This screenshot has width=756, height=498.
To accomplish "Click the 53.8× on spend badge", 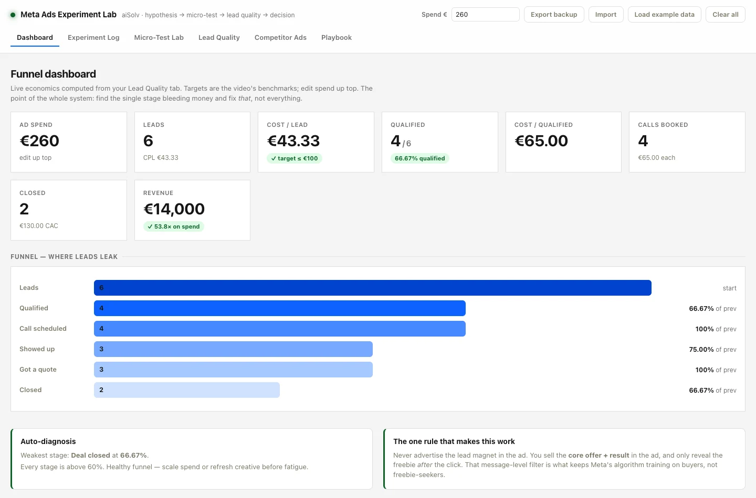I will [x=174, y=226].
